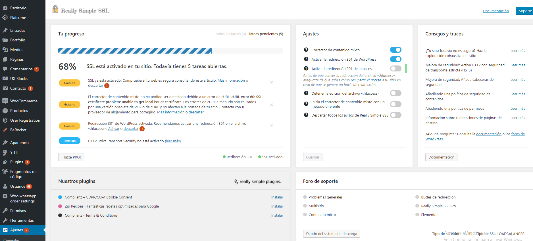Click 'recuperar el acceso' link
Viewport: 533px width, 241px height.
pyautogui.click(x=366, y=80)
